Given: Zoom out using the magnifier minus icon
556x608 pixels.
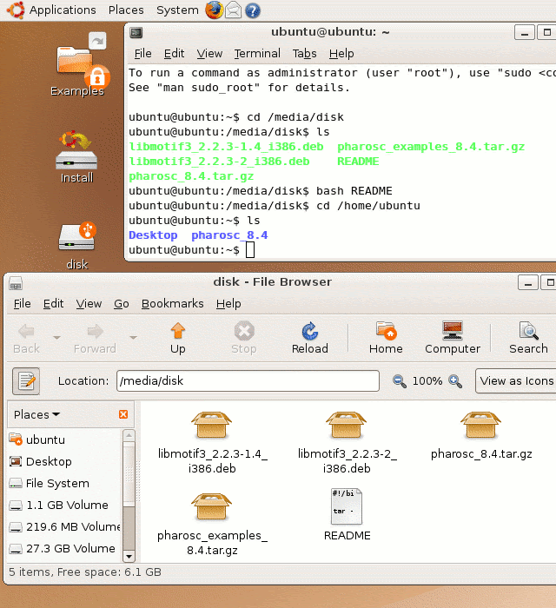Looking at the screenshot, I should pyautogui.click(x=400, y=381).
